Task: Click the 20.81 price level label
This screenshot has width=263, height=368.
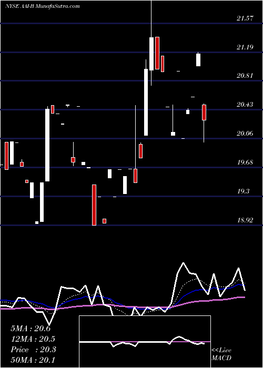Action: [x=245, y=76]
